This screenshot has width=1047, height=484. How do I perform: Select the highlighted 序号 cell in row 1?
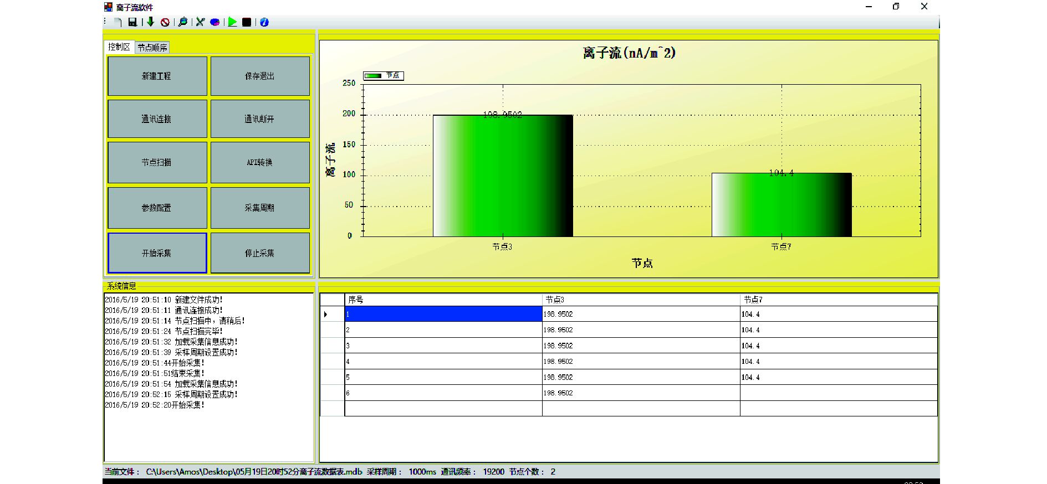(443, 314)
